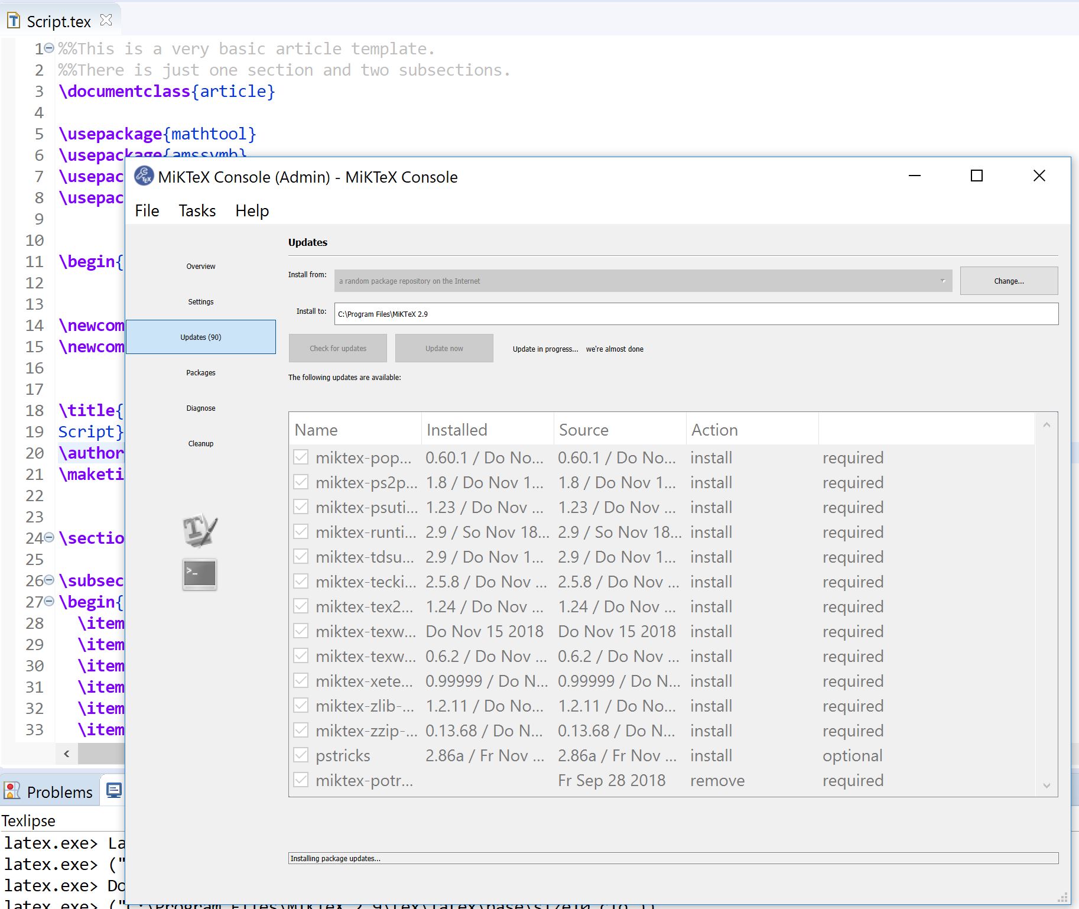Toggle the miktex-zlib package checkbox

pos(301,705)
